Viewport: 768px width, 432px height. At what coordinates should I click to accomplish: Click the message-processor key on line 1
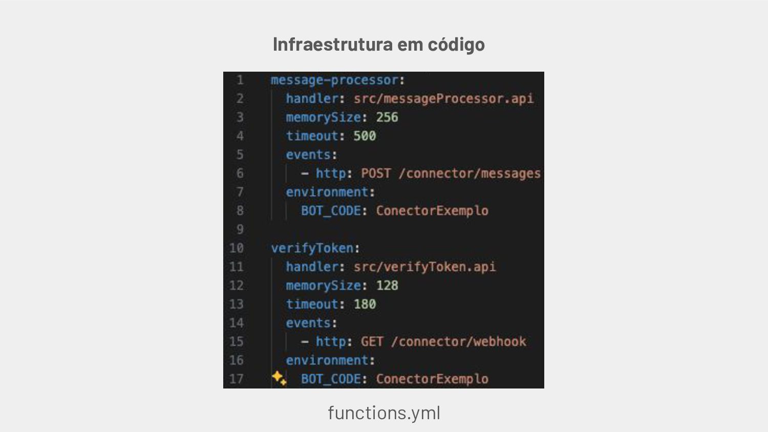click(334, 80)
